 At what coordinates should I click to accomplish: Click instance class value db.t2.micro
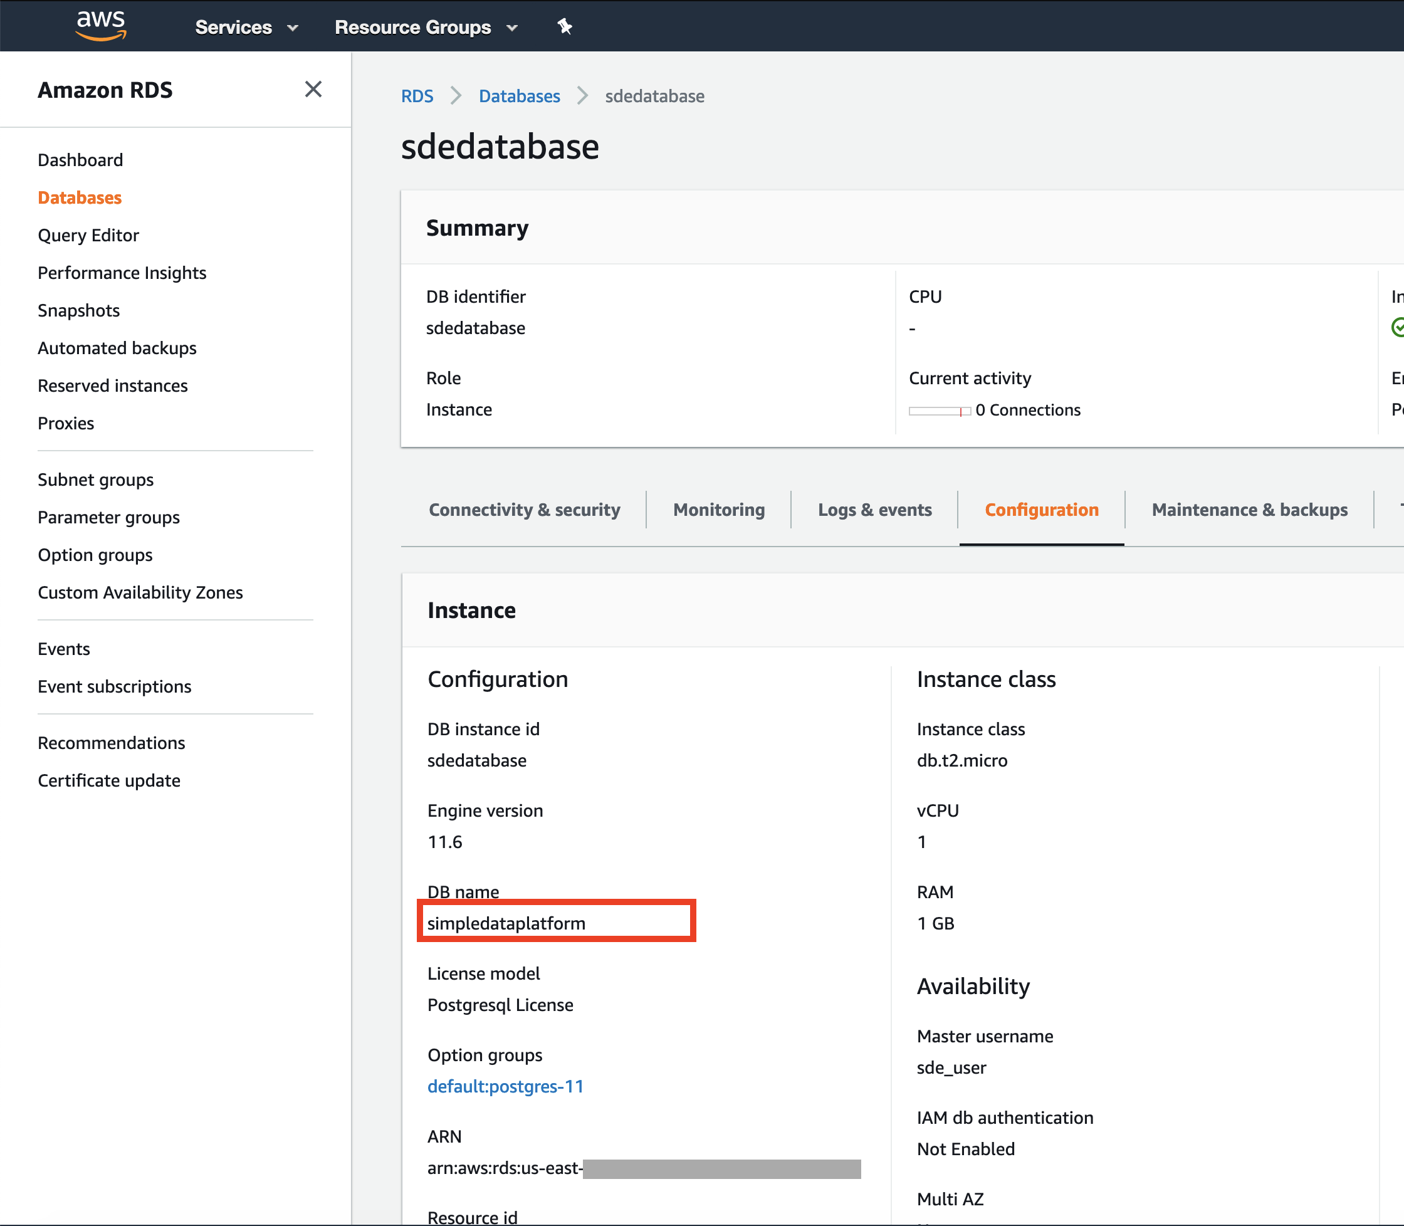pos(962,761)
